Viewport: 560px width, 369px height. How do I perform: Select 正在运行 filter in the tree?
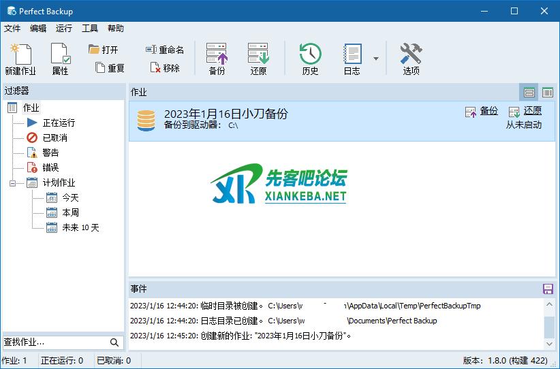58,123
